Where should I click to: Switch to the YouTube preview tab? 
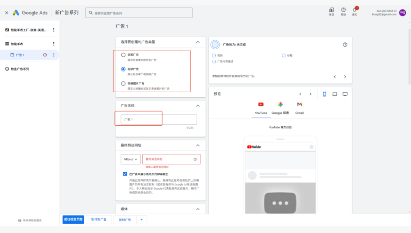(x=261, y=109)
